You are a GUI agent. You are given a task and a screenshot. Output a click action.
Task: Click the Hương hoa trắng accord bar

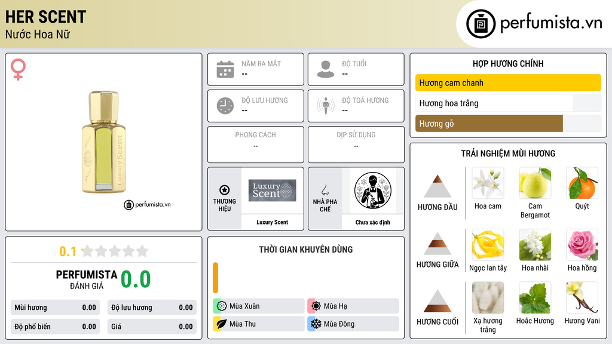(x=508, y=103)
